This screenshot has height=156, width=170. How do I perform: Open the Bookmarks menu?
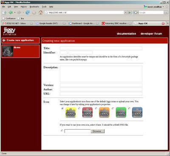point(34,7)
